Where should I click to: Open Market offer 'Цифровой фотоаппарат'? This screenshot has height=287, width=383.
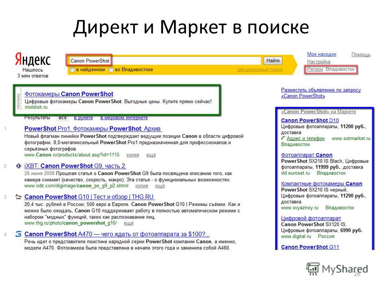tap(311, 218)
